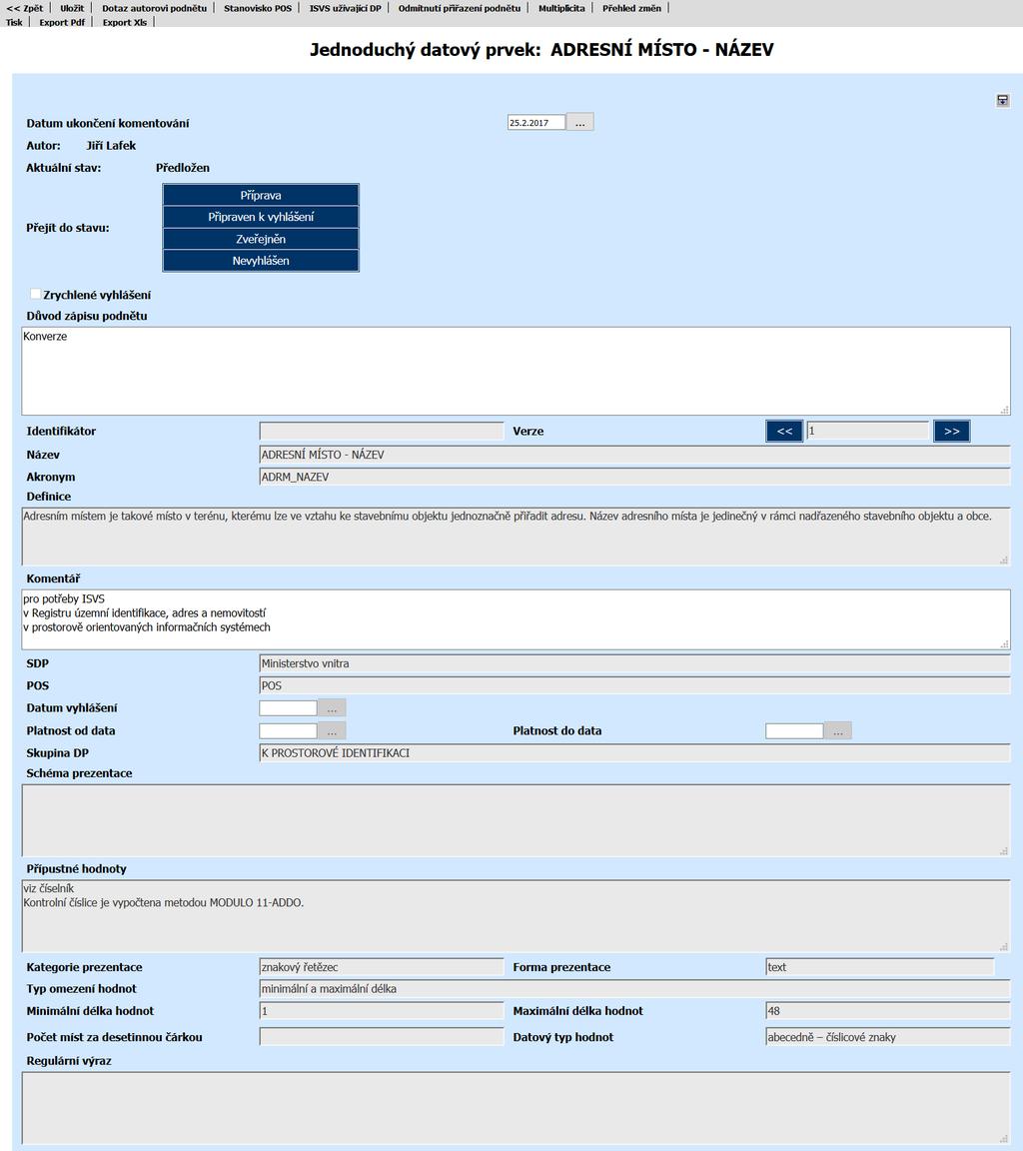
Task: Click into Schéma prezentace text area
Action: point(515,820)
